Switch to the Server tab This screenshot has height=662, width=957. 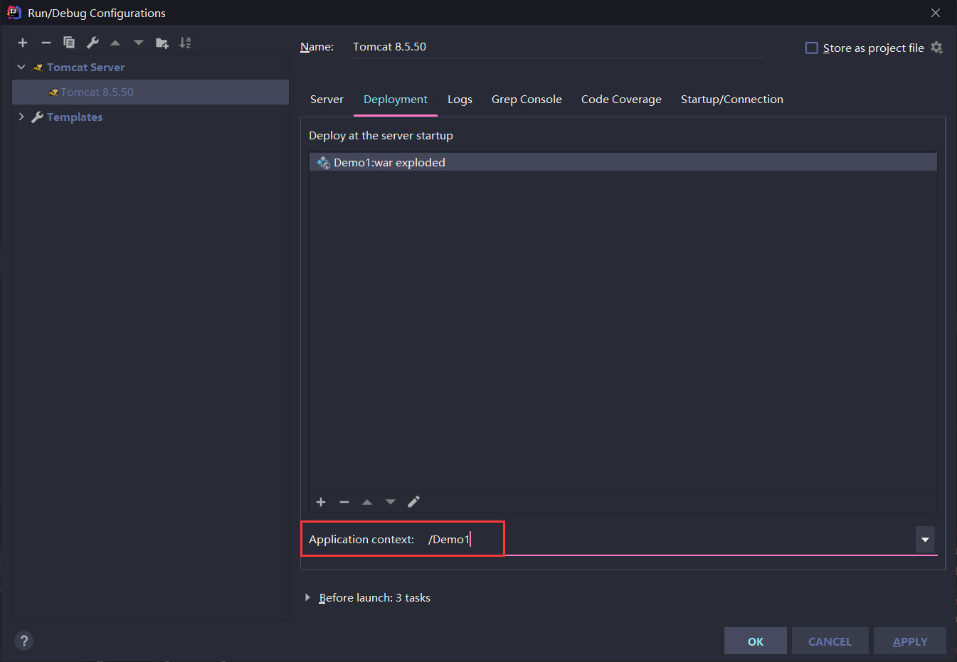point(327,100)
